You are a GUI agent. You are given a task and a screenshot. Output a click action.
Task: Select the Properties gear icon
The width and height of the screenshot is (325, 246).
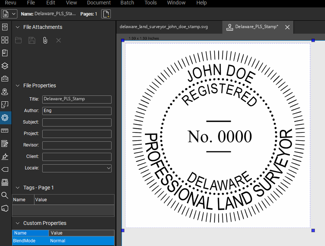coord(5,118)
